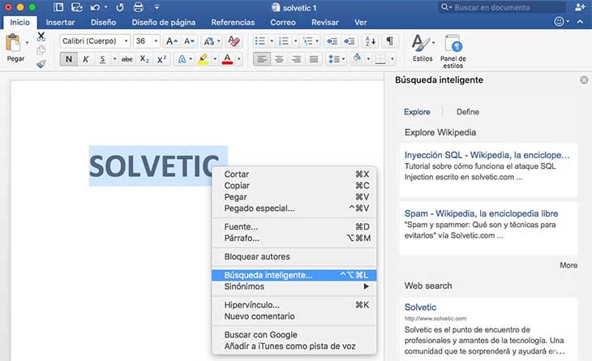This screenshot has width=592, height=361.
Task: Open the Solvetic web search result link
Action: 420,307
